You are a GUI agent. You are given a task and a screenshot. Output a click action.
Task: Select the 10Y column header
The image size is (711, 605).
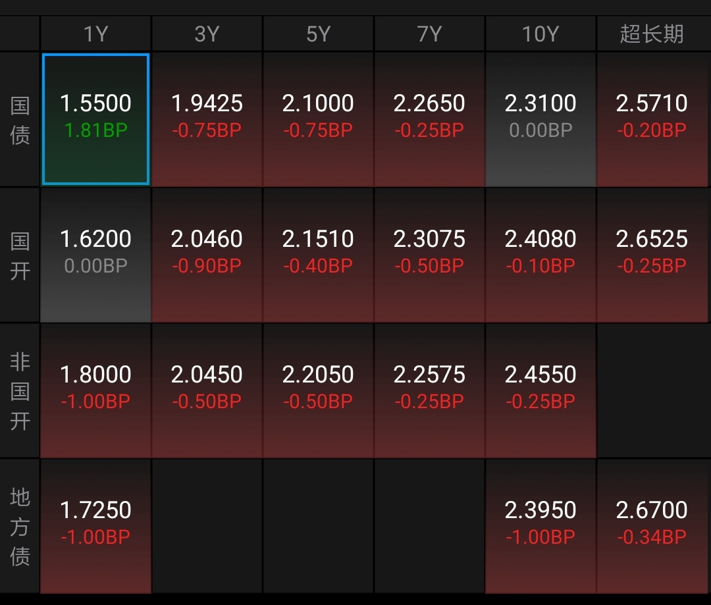point(540,34)
